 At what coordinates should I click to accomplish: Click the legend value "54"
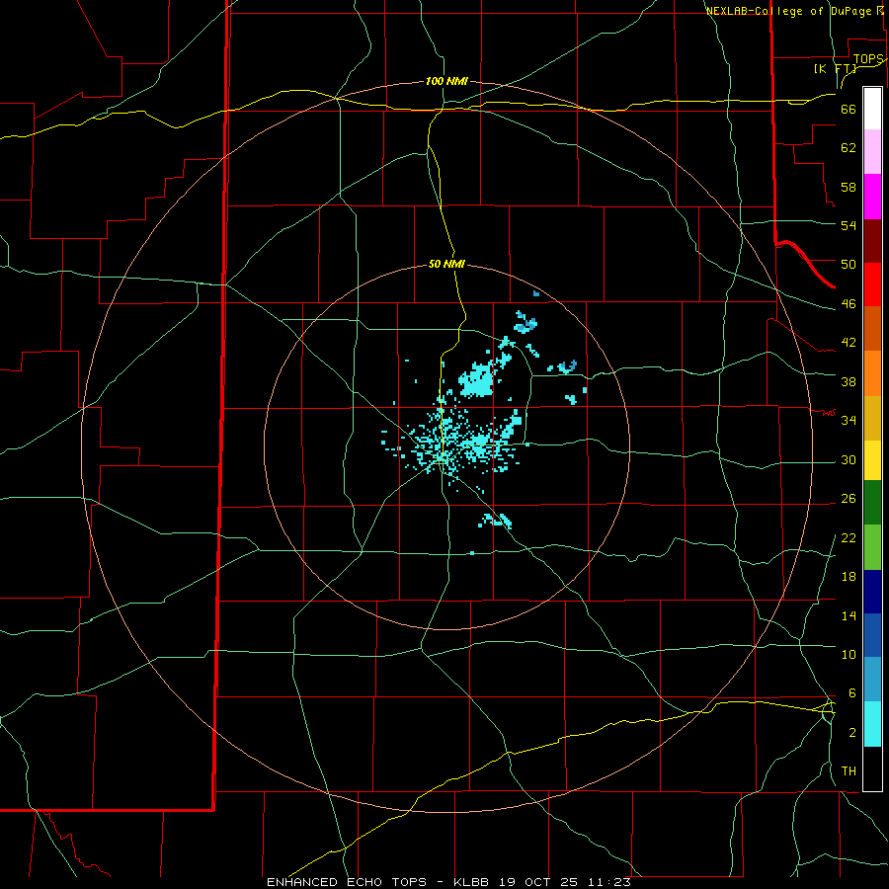coord(849,225)
